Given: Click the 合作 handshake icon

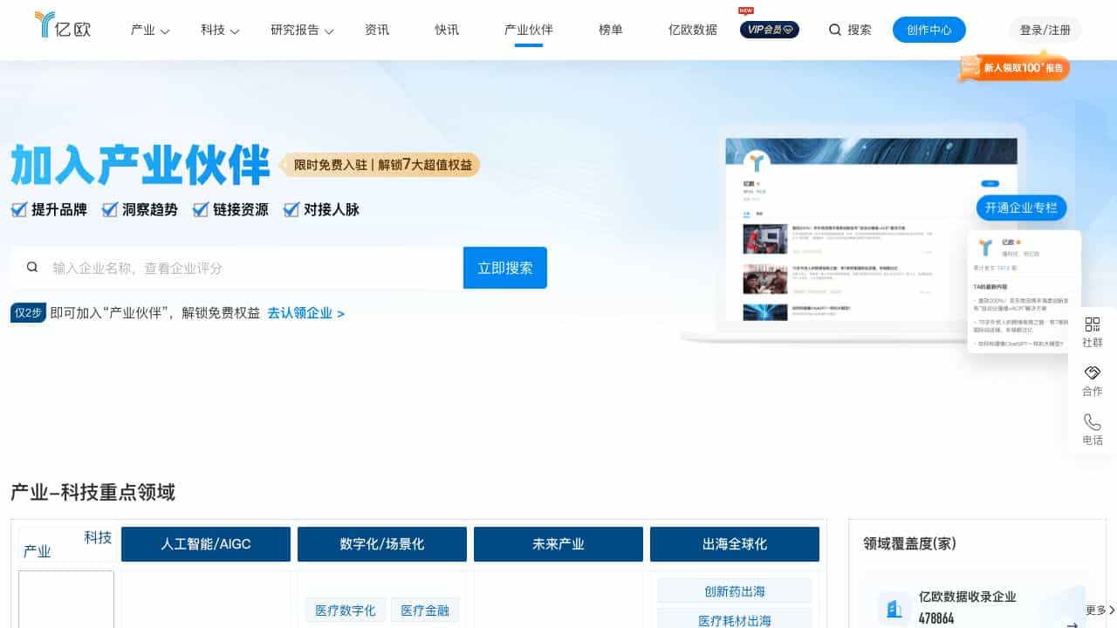Looking at the screenshot, I should [x=1093, y=373].
